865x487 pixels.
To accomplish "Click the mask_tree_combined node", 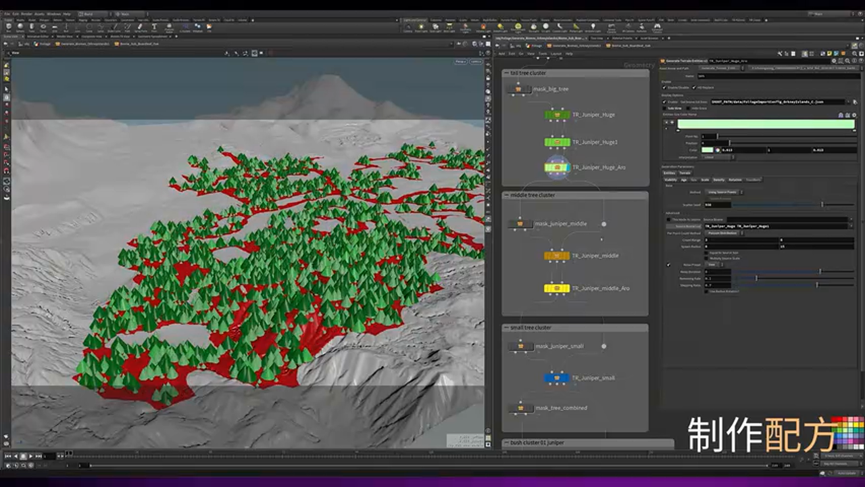I will [x=520, y=408].
